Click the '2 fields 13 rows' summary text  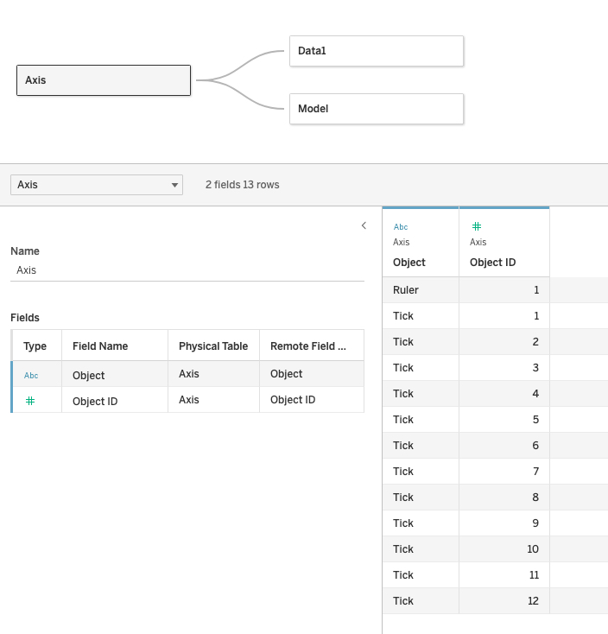pos(242,185)
